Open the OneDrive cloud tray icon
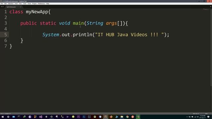The height and width of the screenshot is (119, 212). [x=192, y=117]
